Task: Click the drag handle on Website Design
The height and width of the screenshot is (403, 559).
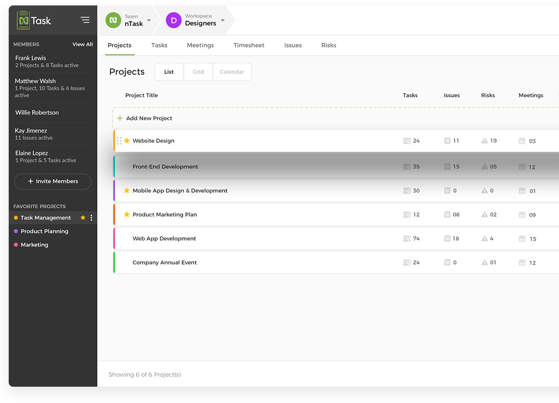Action: (119, 141)
